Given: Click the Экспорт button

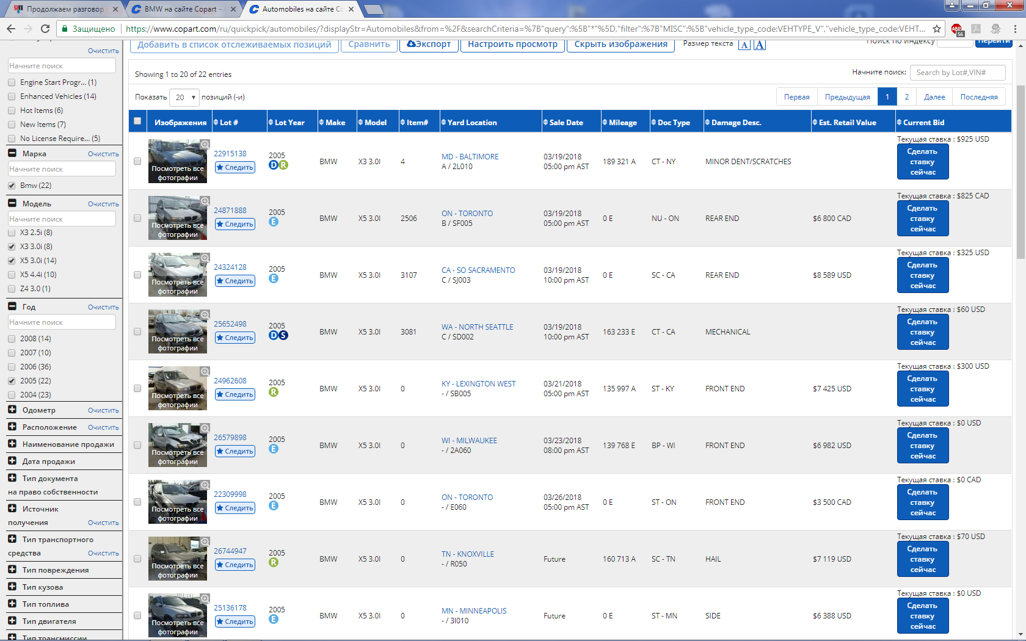Looking at the screenshot, I should [x=429, y=45].
